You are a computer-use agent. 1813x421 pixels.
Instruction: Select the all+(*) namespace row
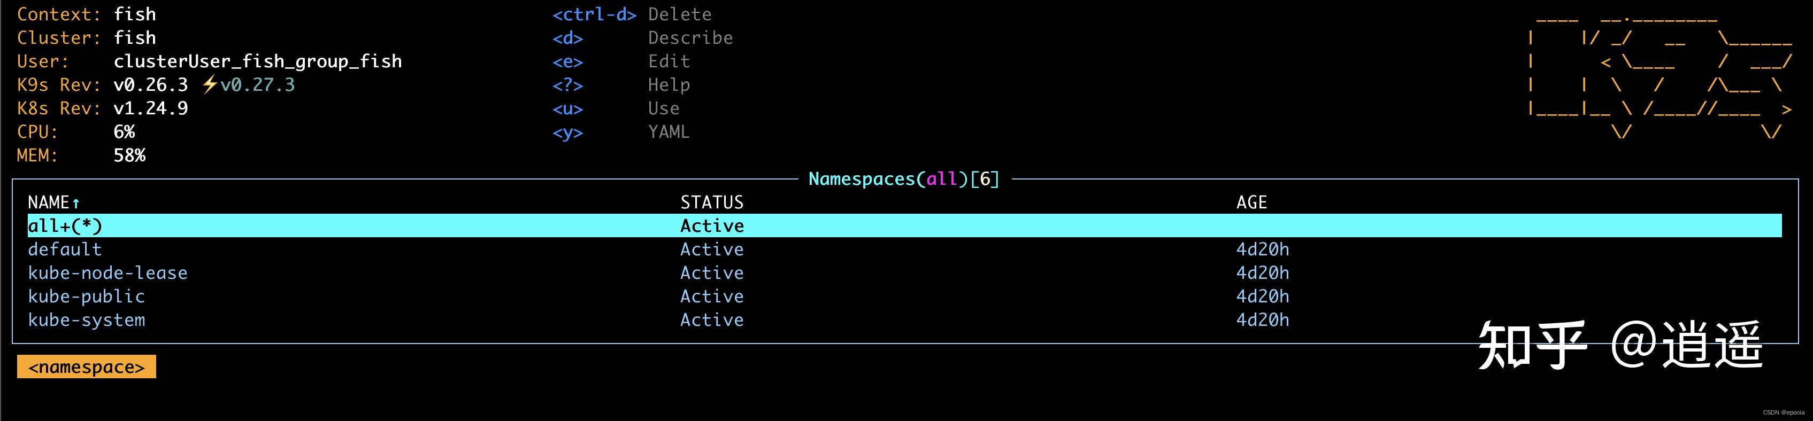click(x=65, y=225)
